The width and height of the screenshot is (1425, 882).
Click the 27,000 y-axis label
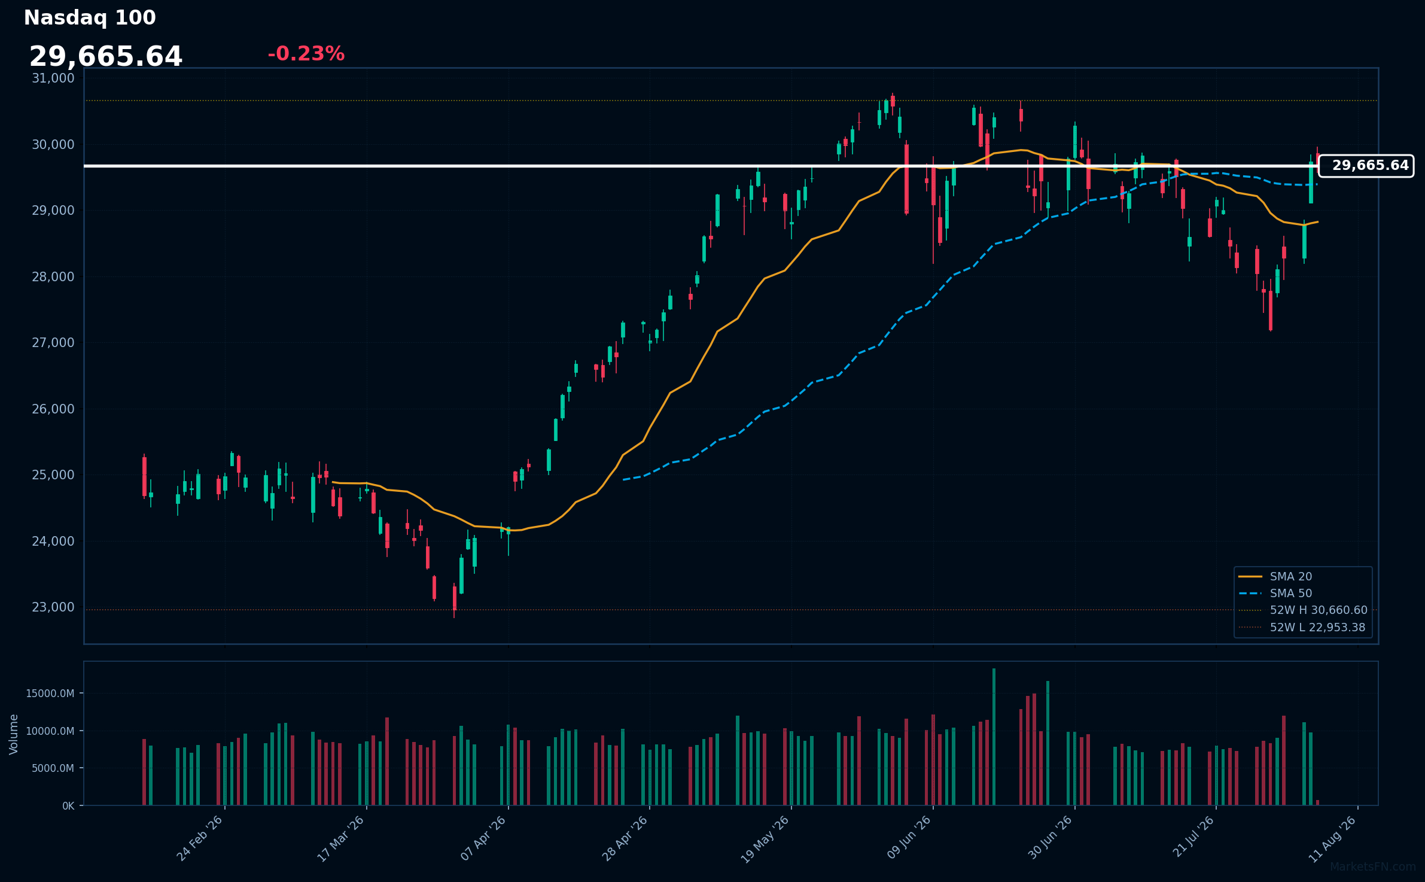[53, 343]
